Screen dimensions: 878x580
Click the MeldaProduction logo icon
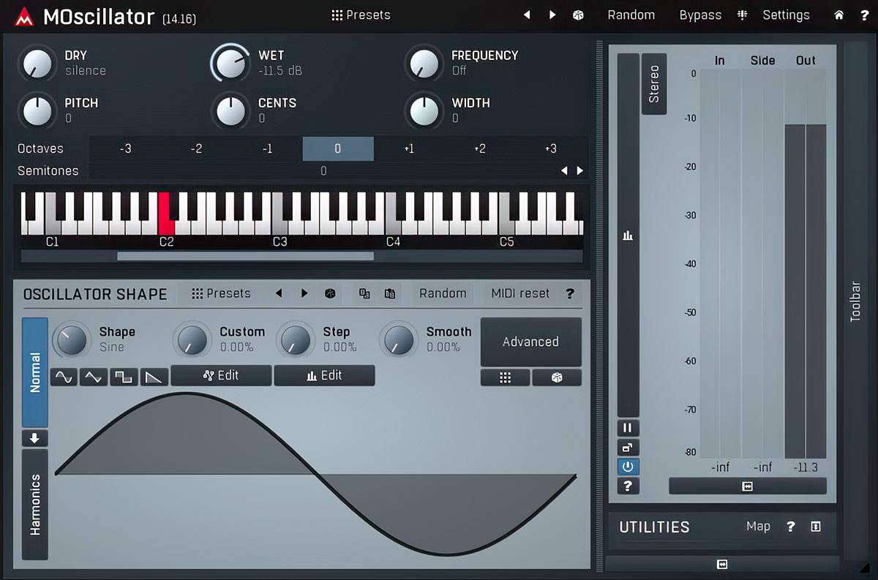pos(23,16)
